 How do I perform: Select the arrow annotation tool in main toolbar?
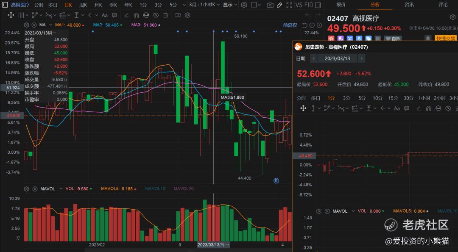point(91,15)
